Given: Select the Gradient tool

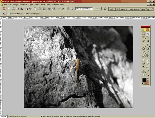Looking at the screenshot, I should point(148,49).
